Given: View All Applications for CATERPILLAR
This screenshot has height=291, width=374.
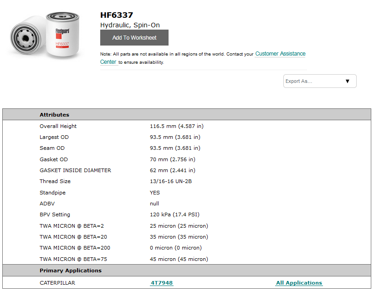Looking at the screenshot, I should point(299,282).
